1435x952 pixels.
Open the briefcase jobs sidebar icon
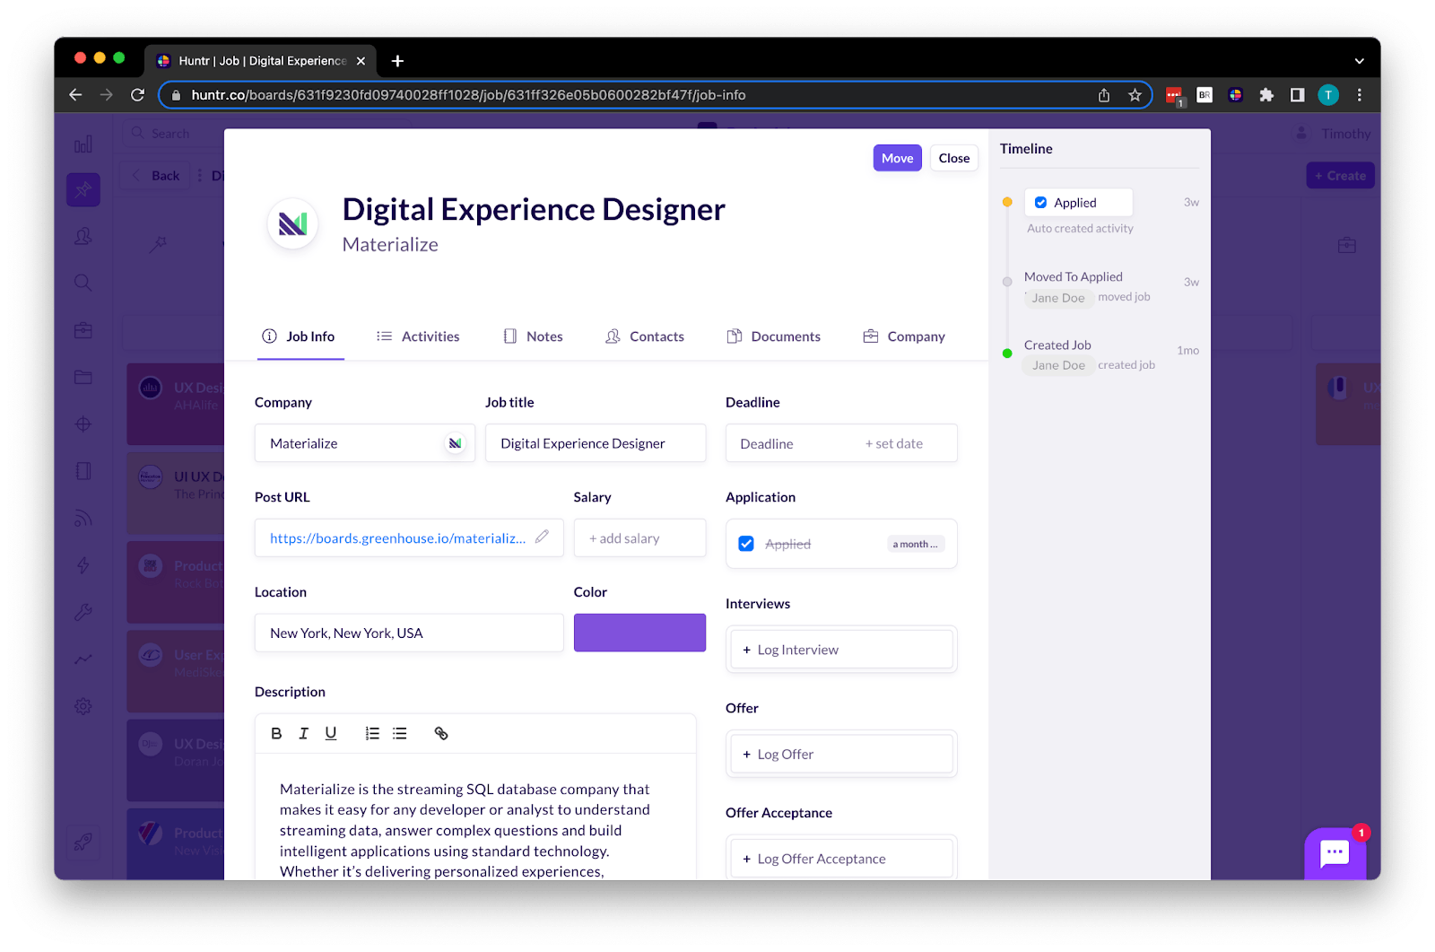click(83, 330)
